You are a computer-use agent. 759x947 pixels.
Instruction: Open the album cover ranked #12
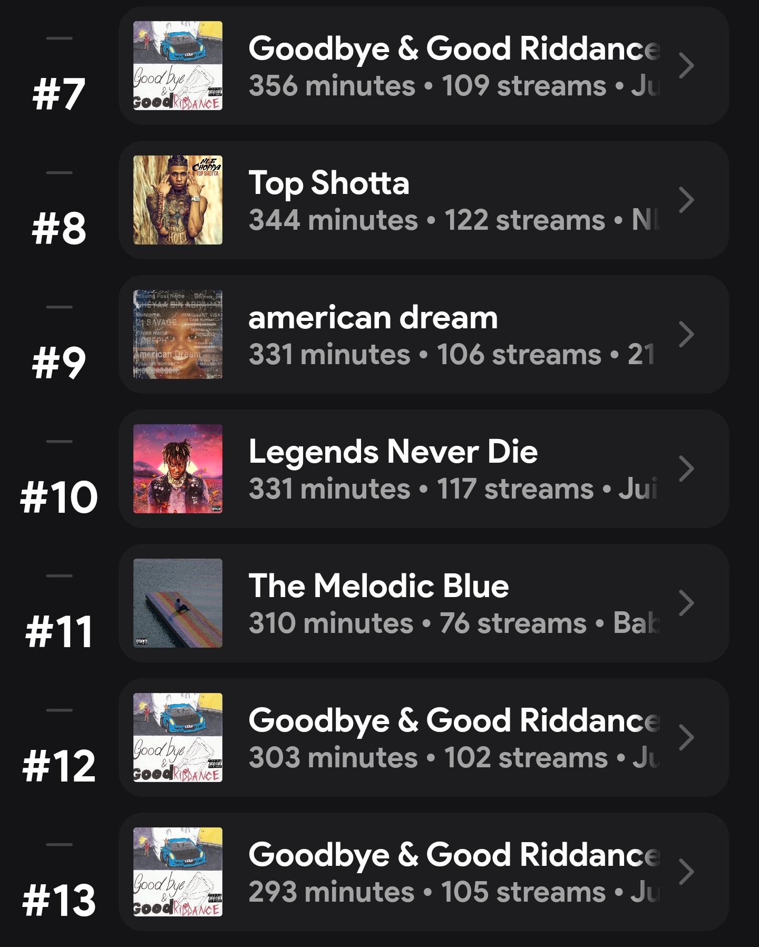coord(178,737)
